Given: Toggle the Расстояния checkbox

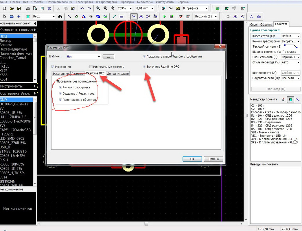Looking at the screenshot, I should [53, 67].
